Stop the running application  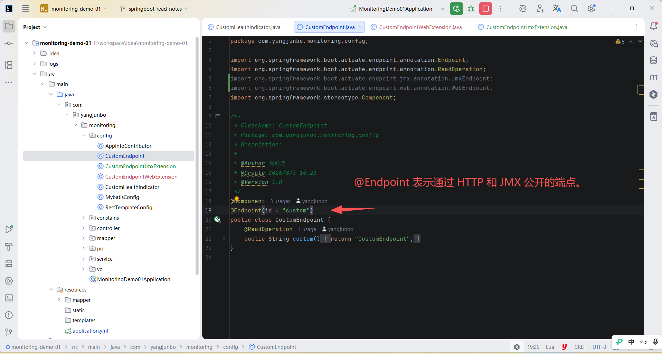(x=485, y=9)
